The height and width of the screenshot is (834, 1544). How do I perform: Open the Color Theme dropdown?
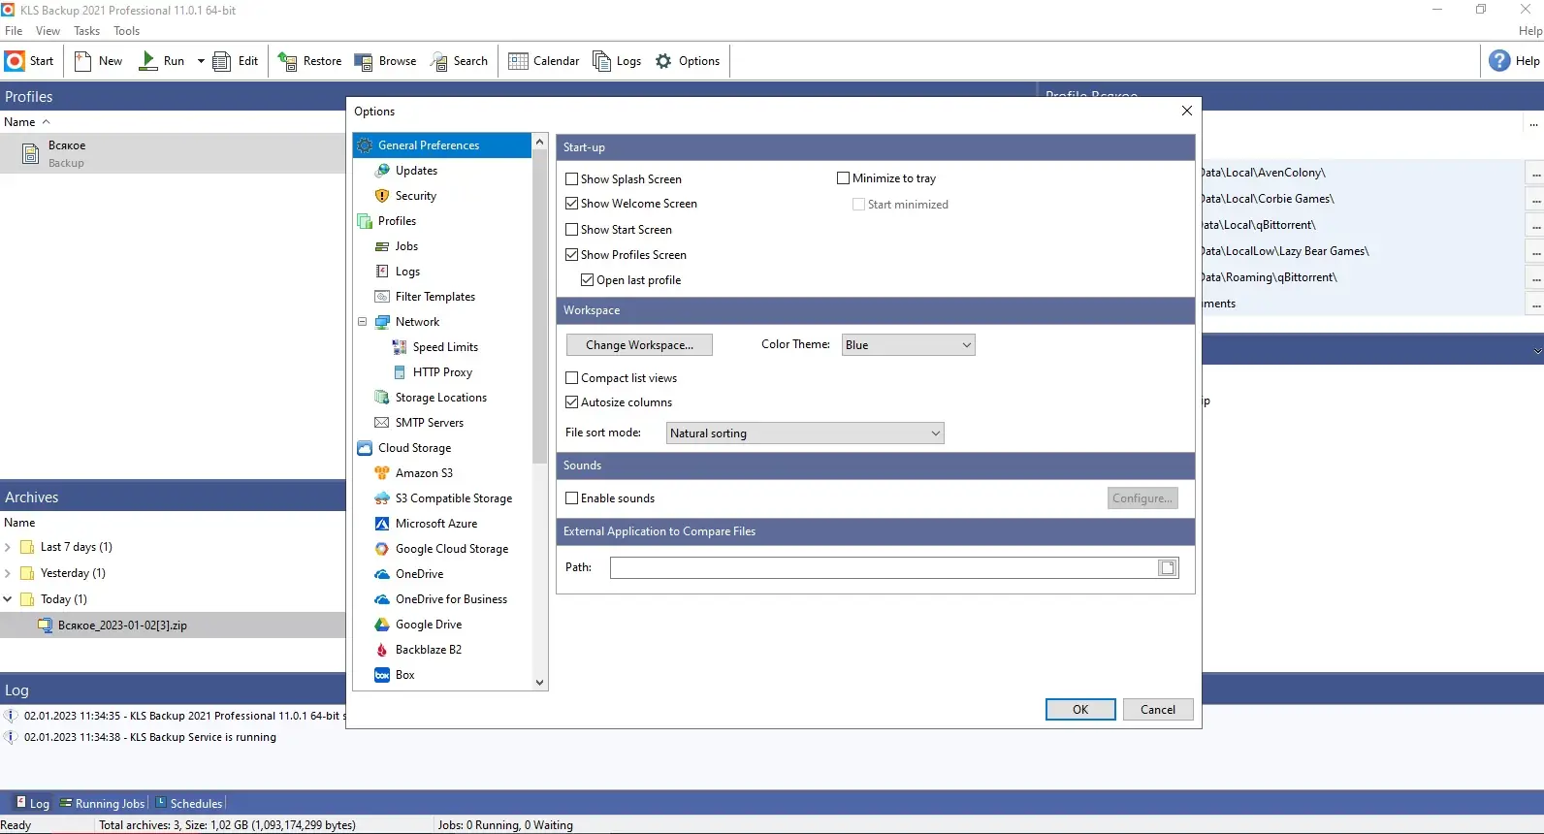[x=909, y=345]
